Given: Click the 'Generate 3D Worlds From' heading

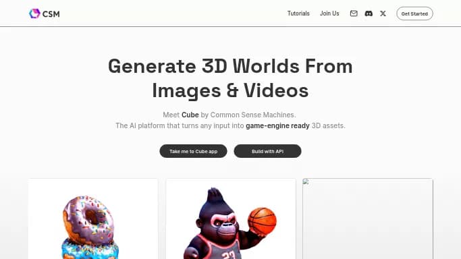Looking at the screenshot, I should 230,66.
